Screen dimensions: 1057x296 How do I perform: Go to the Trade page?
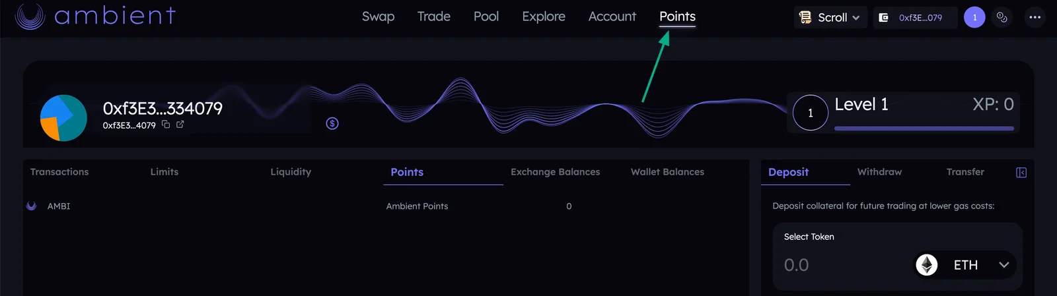[434, 16]
